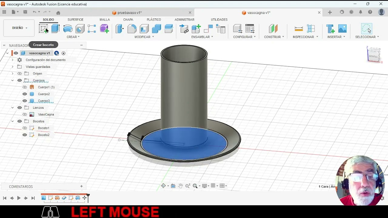Hide the Boceto2 sketch
This screenshot has height=218, width=388.
coord(25,135)
